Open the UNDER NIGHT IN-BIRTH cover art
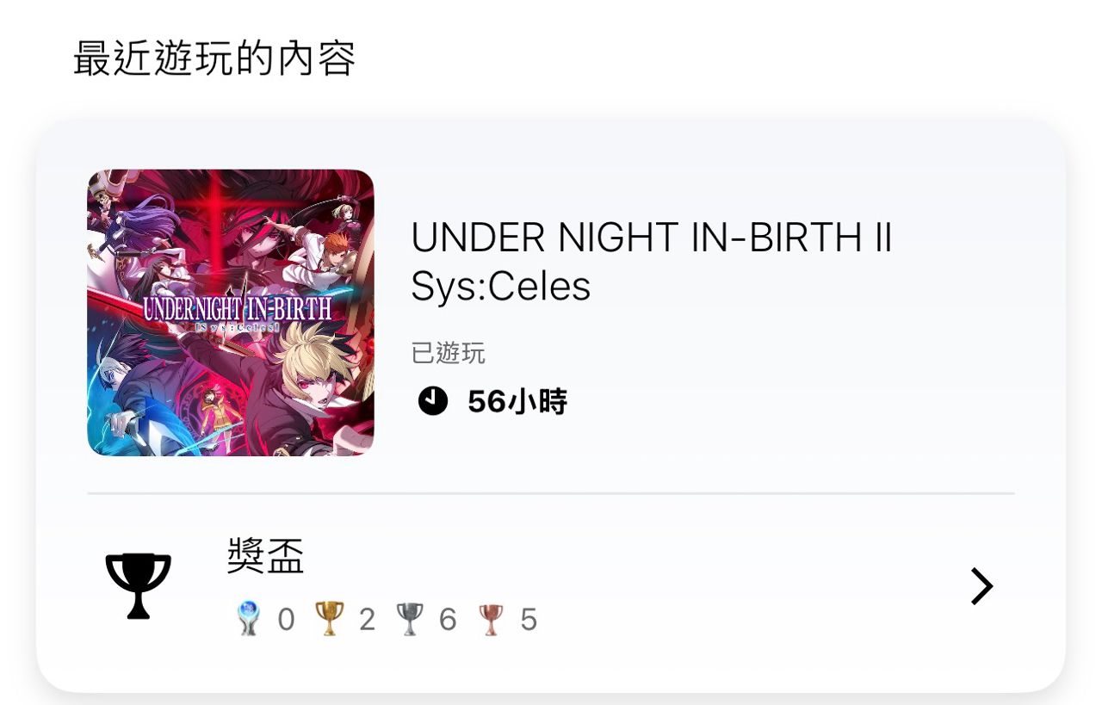 point(231,312)
